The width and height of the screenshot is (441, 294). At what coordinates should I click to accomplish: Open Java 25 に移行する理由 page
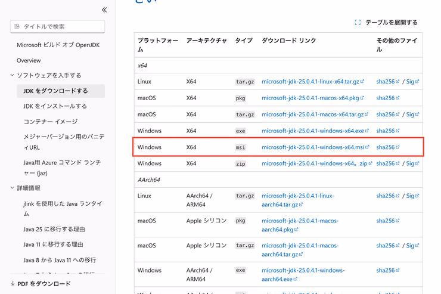pos(54,229)
